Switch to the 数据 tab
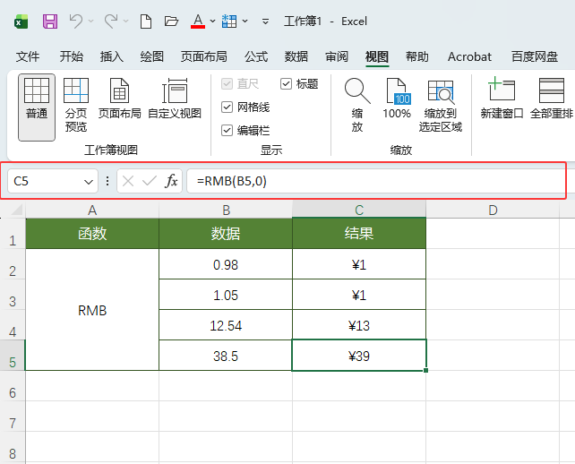This screenshot has width=575, height=464. point(296,56)
